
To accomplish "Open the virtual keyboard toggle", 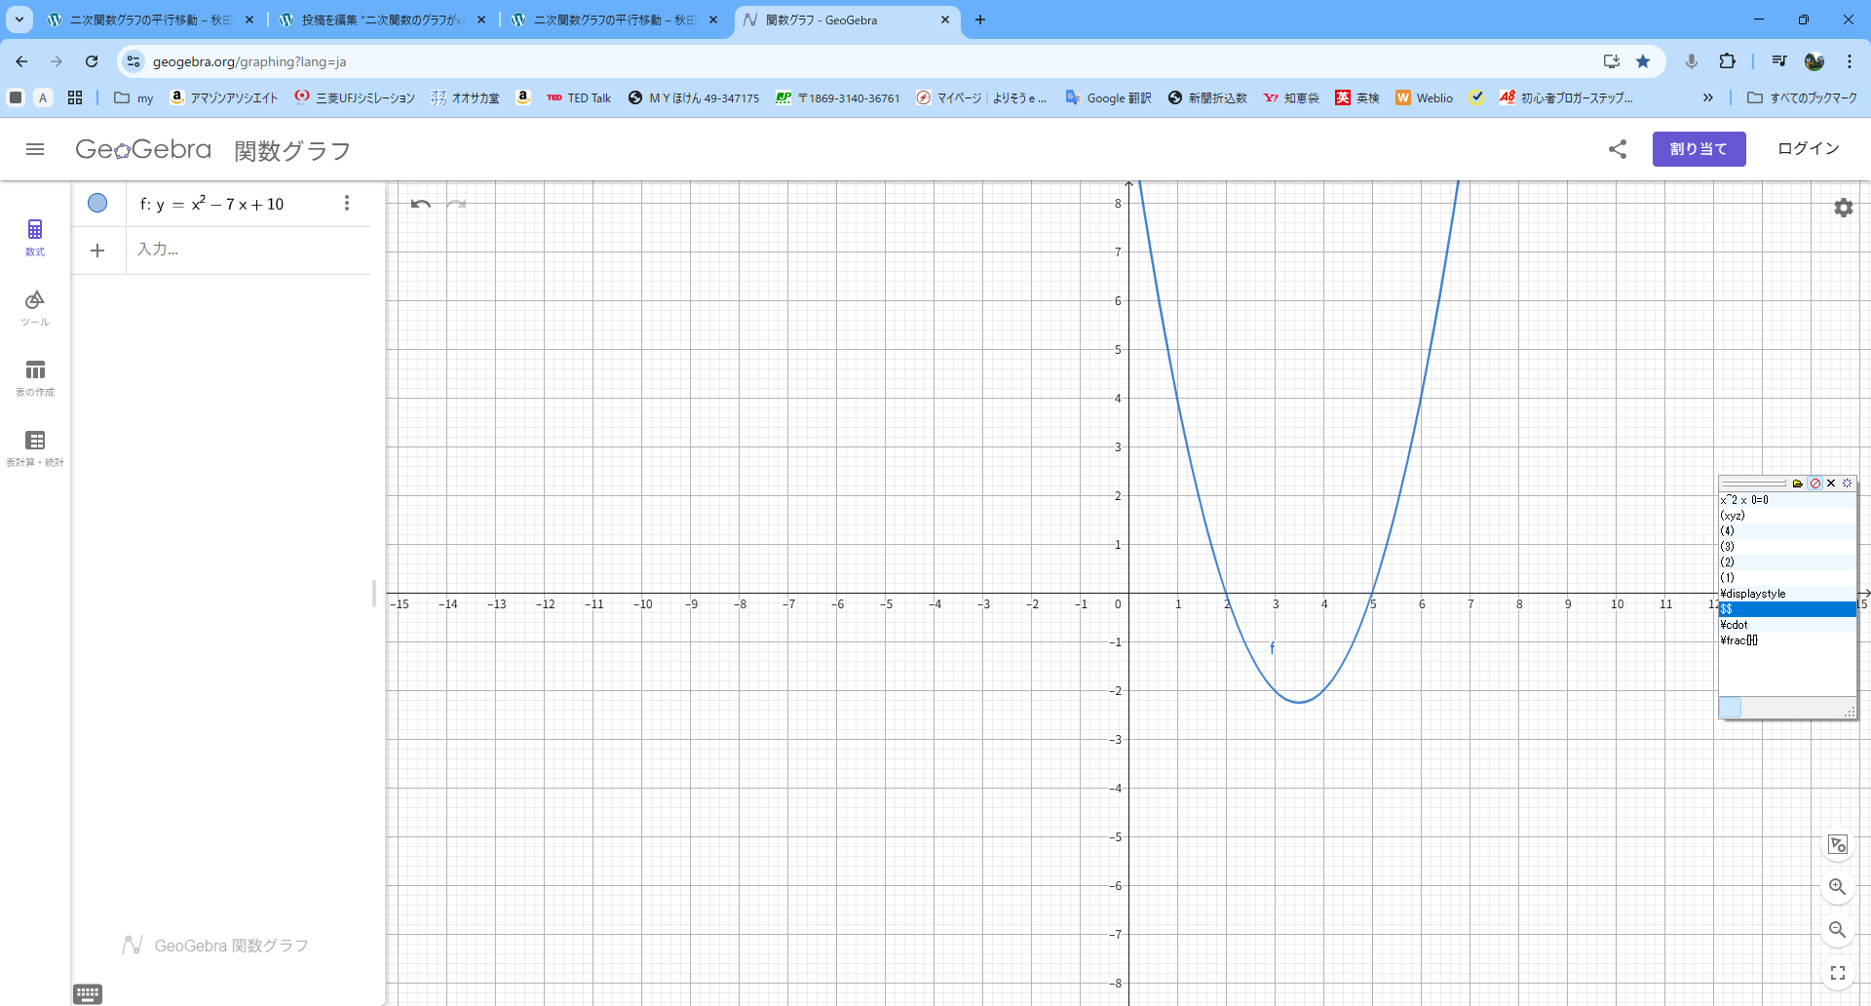I will click(x=88, y=993).
